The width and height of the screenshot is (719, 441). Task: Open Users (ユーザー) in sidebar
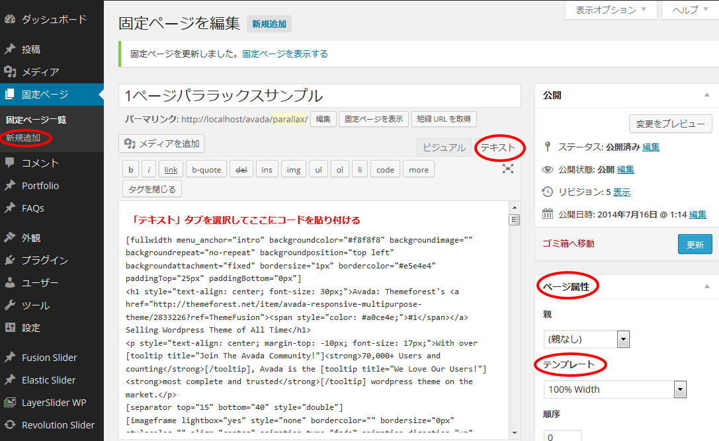click(x=40, y=282)
